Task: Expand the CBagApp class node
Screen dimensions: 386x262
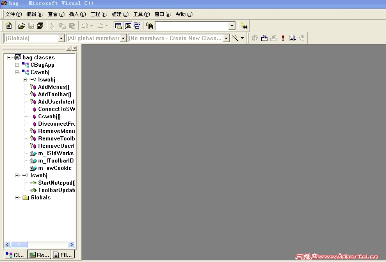Action: [17, 65]
